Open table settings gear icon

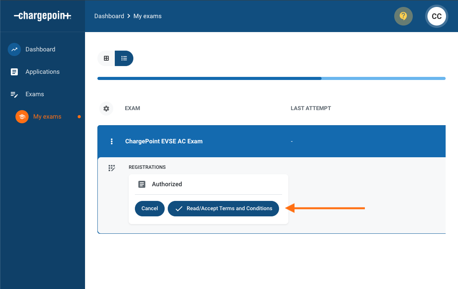(106, 109)
